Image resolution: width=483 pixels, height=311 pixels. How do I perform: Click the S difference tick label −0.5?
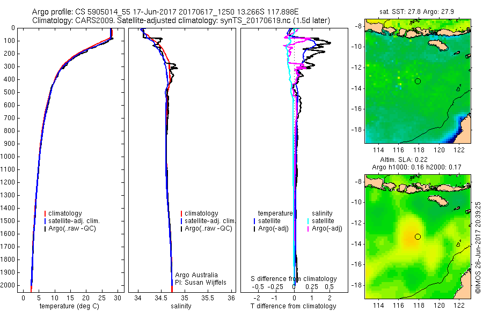(258, 287)
